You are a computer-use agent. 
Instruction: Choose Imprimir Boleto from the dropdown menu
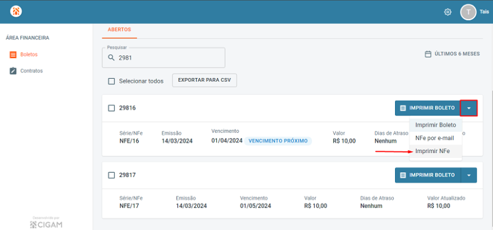point(436,125)
